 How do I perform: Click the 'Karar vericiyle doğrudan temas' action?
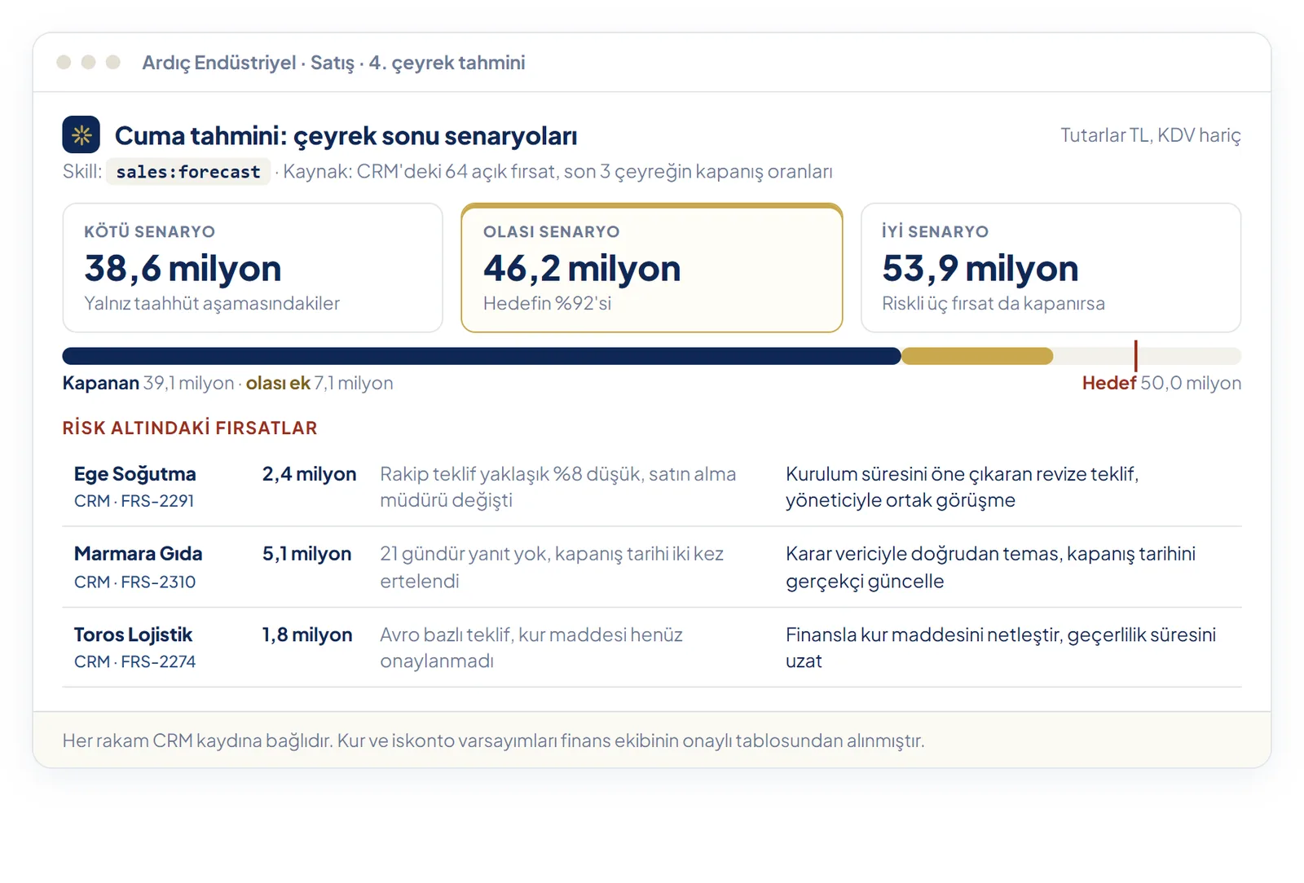click(x=991, y=568)
